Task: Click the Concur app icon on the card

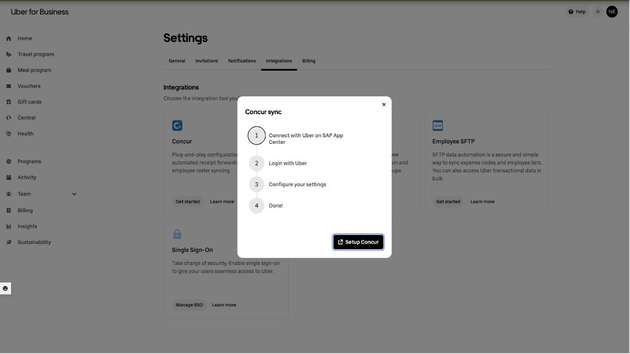Action: pos(177,125)
